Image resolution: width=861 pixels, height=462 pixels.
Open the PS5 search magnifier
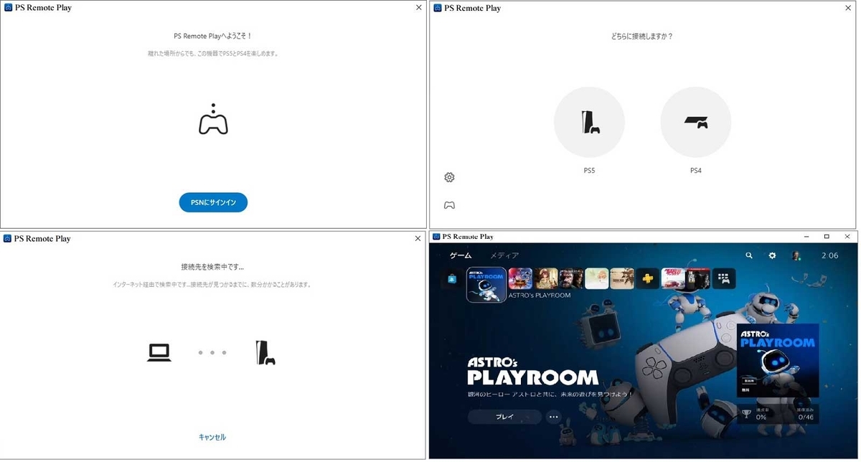tap(749, 255)
